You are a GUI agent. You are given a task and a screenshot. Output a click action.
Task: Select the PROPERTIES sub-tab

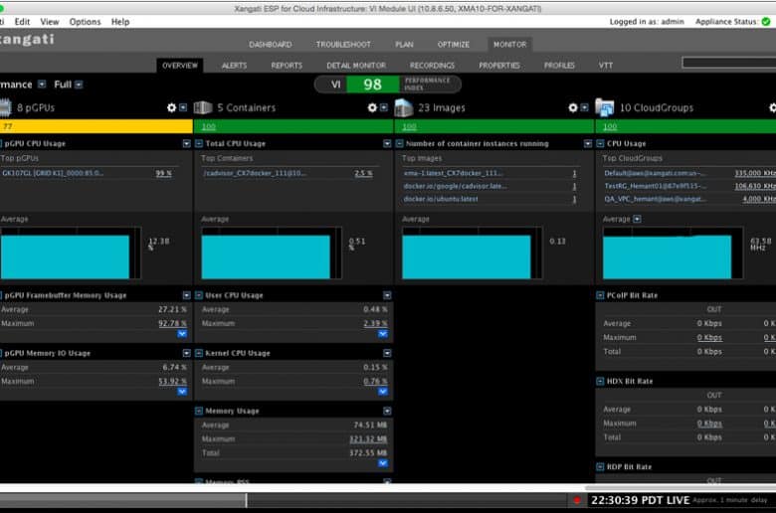499,66
